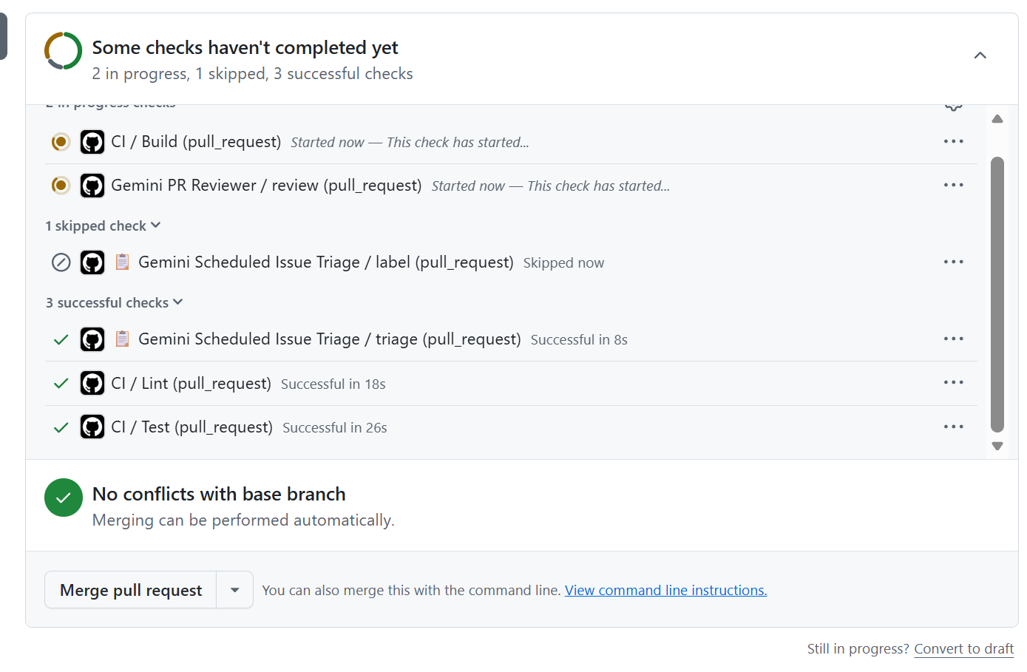Click scrollbar down arrow in checks list
The image size is (1027, 672).
[x=997, y=446]
